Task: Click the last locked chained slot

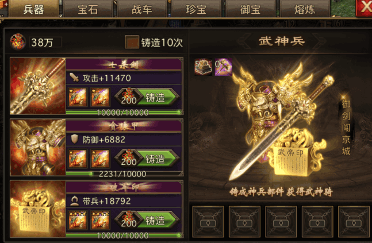Action: pyautogui.click(x=354, y=222)
